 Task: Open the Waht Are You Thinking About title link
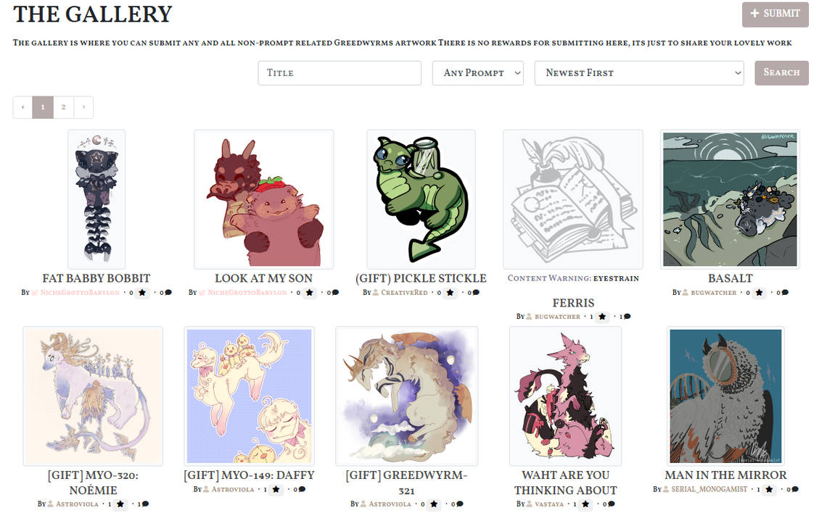(x=566, y=483)
